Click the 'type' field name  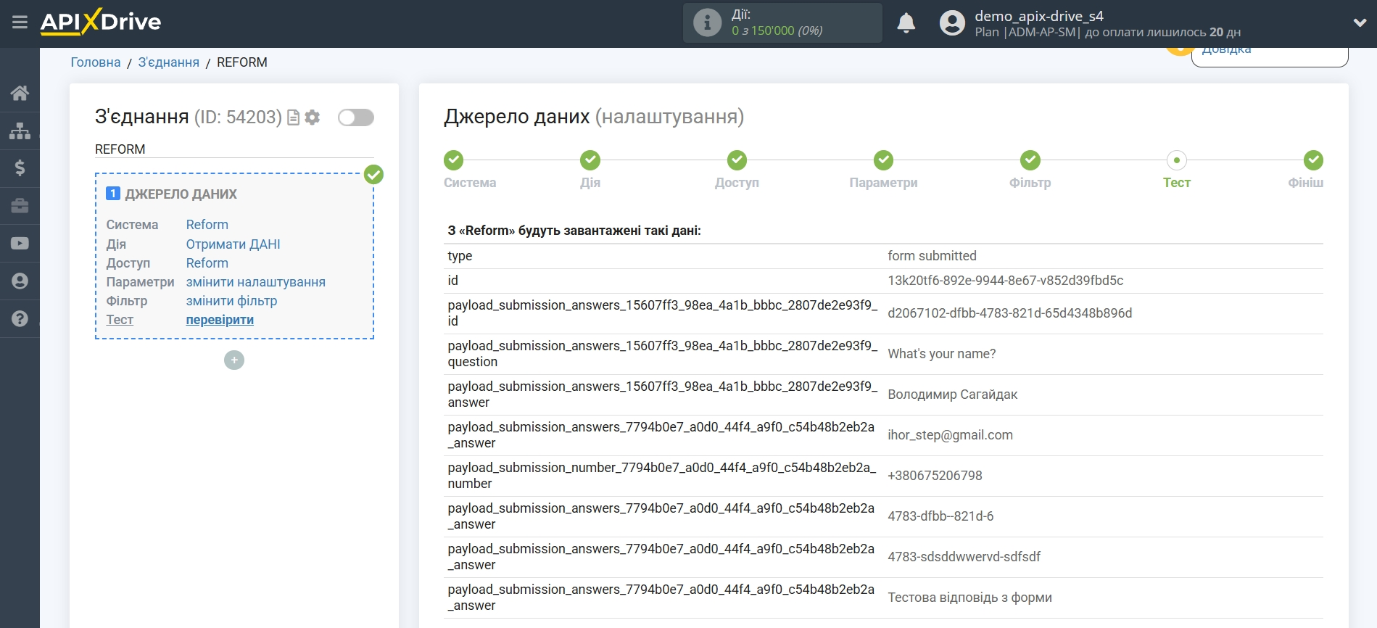click(x=460, y=256)
